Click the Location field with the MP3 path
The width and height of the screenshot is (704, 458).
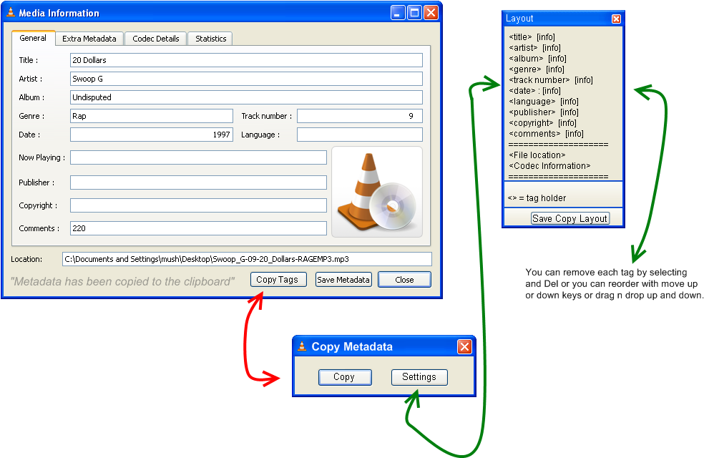[249, 258]
